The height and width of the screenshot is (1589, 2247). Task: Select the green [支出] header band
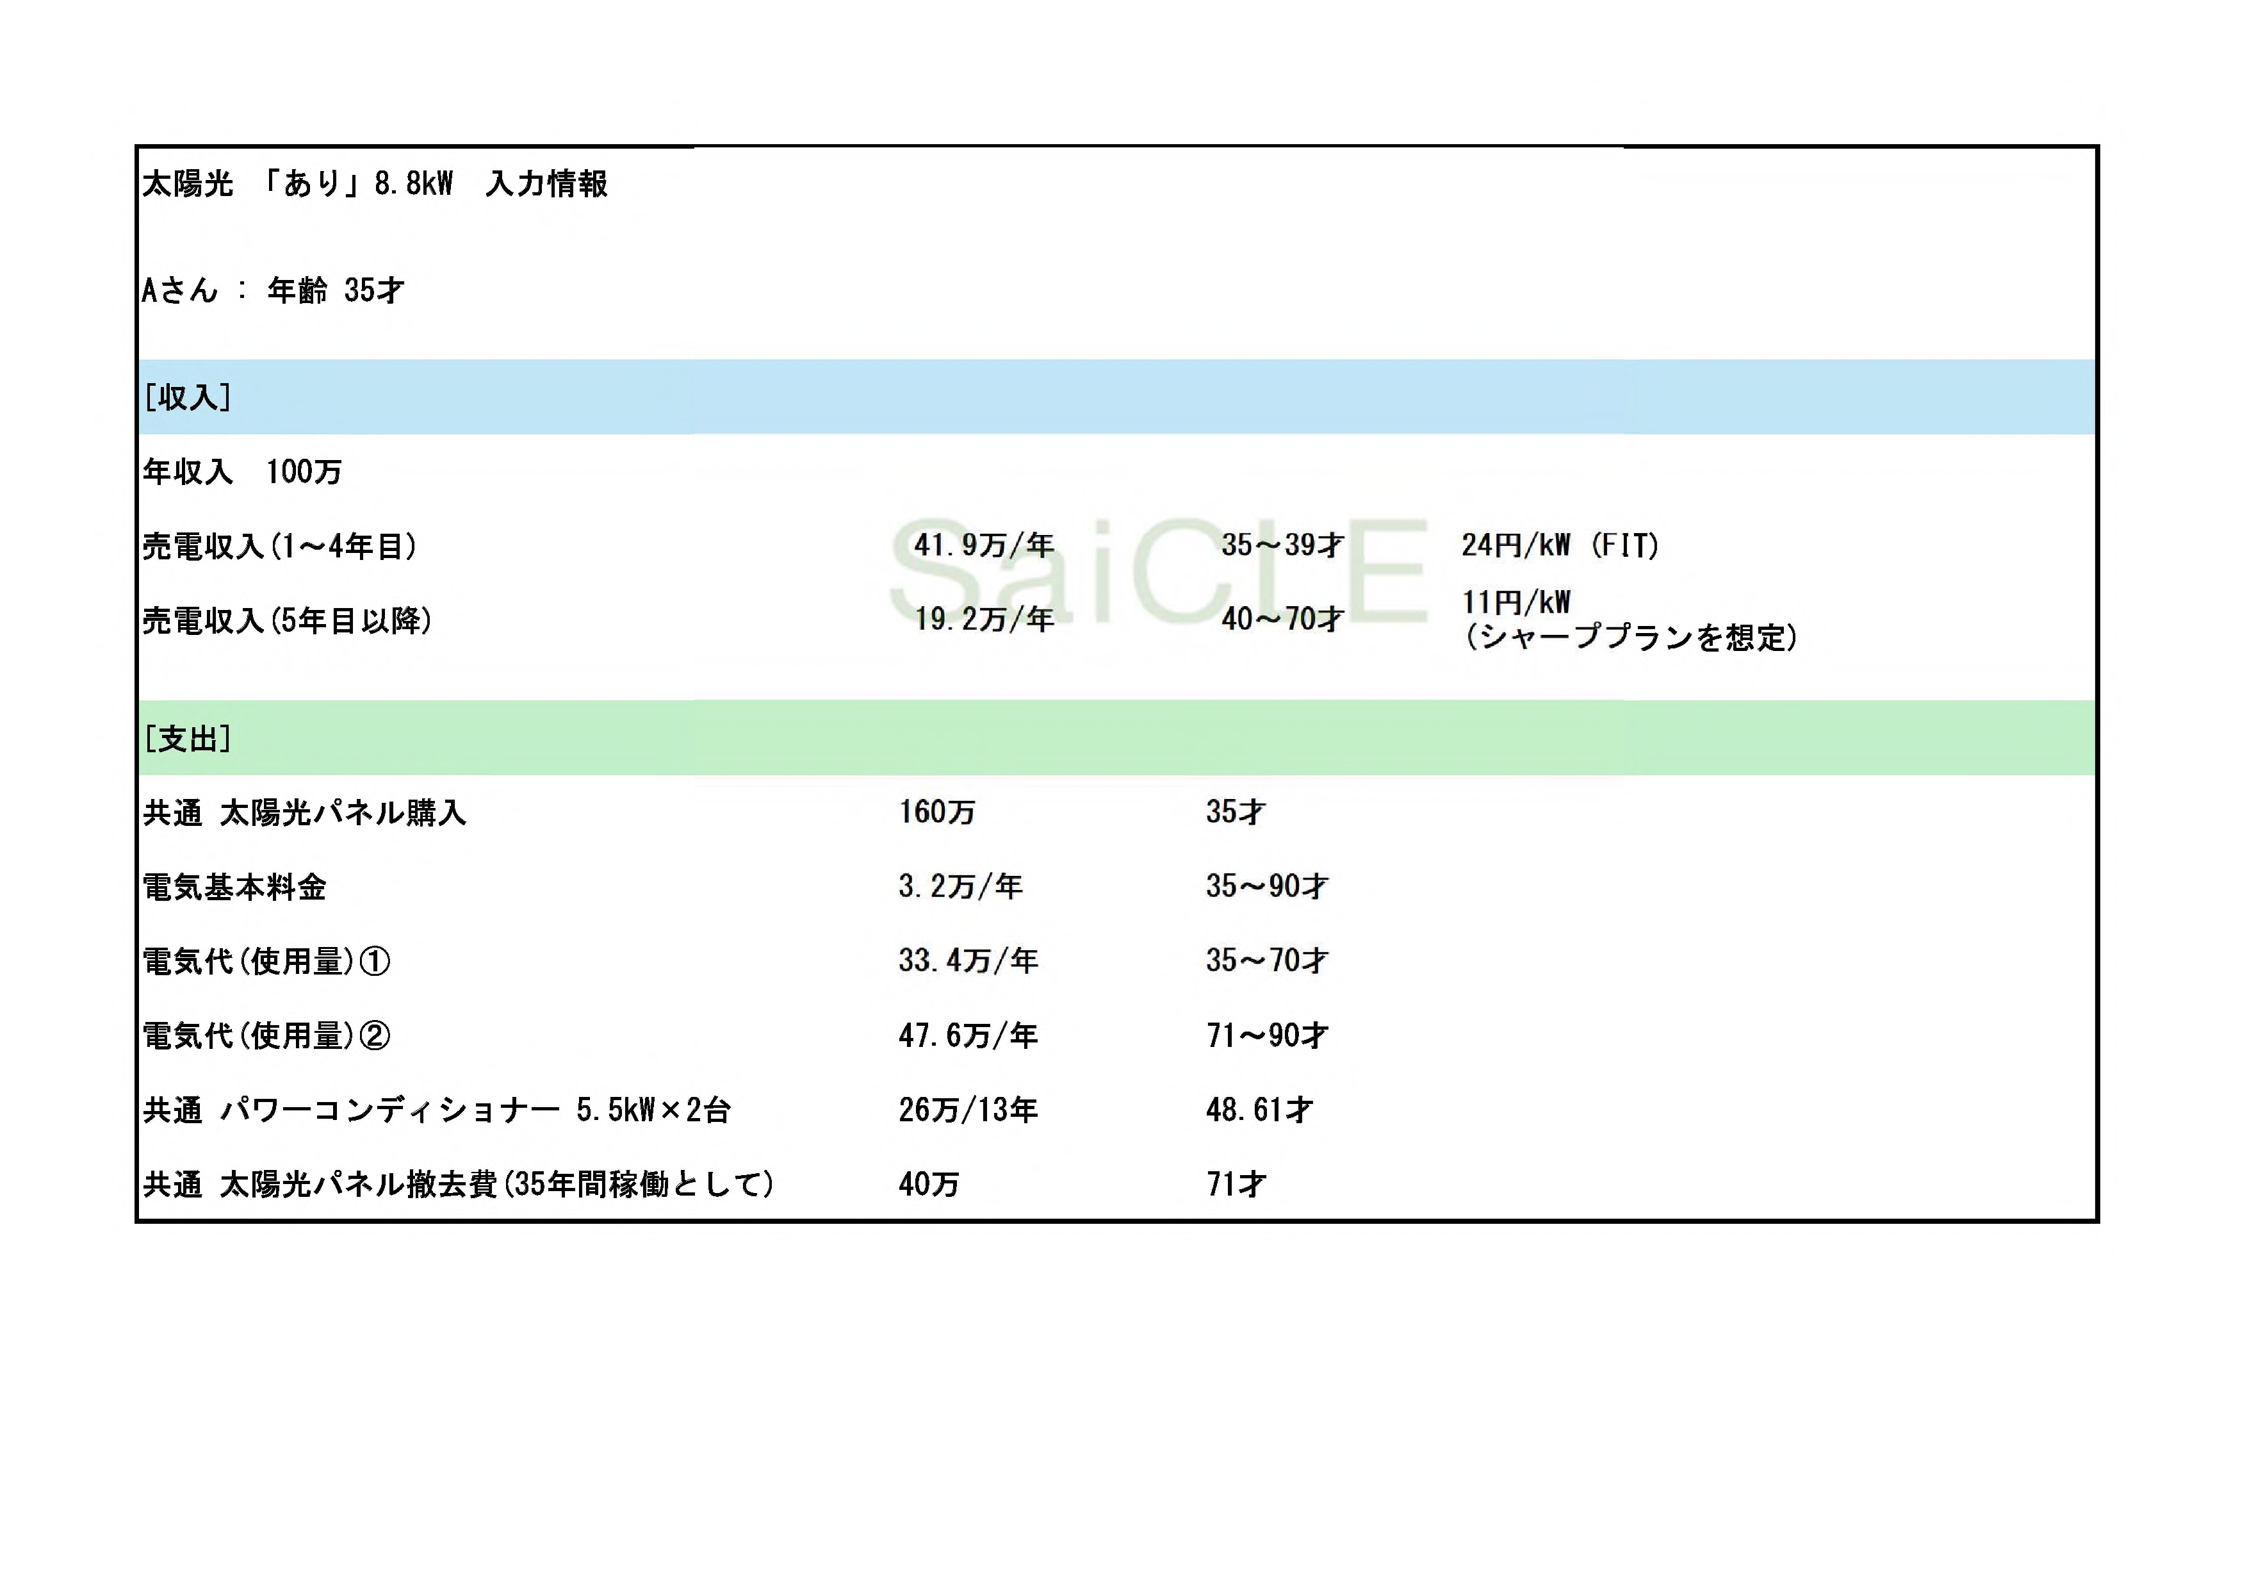(x=1116, y=738)
